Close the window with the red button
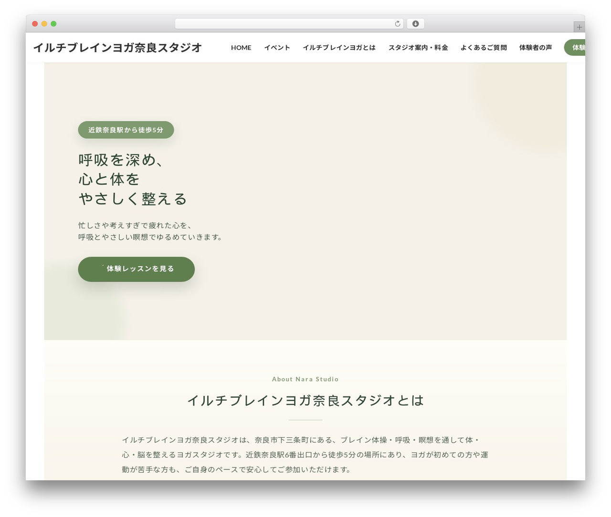Screen dimensions: 611x517 35,24
